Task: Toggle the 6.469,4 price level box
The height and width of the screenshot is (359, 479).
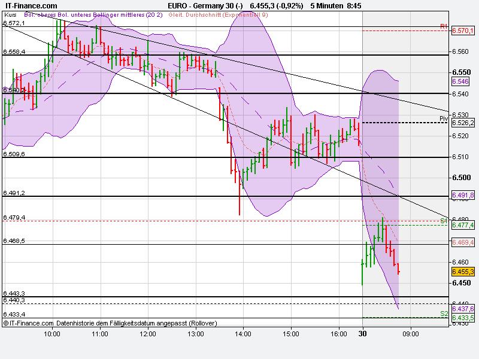Action: pos(463,242)
